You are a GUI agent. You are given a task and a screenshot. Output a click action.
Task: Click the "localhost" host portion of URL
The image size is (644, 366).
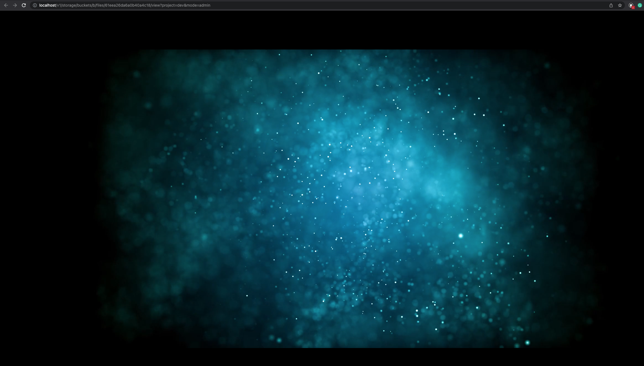click(x=47, y=5)
